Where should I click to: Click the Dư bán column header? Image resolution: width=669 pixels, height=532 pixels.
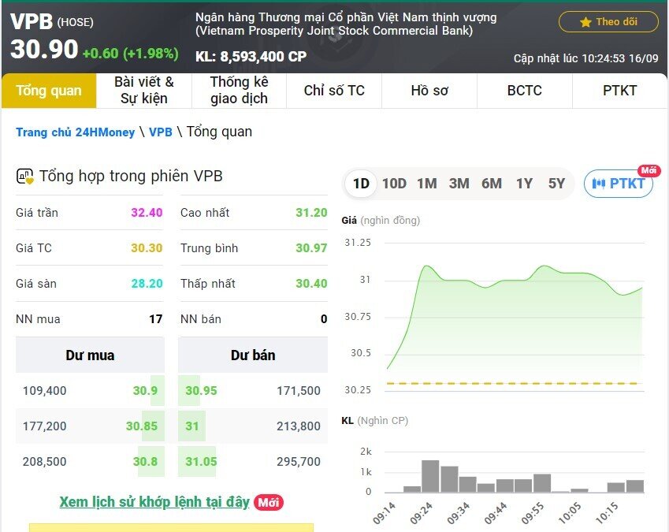pos(253,355)
